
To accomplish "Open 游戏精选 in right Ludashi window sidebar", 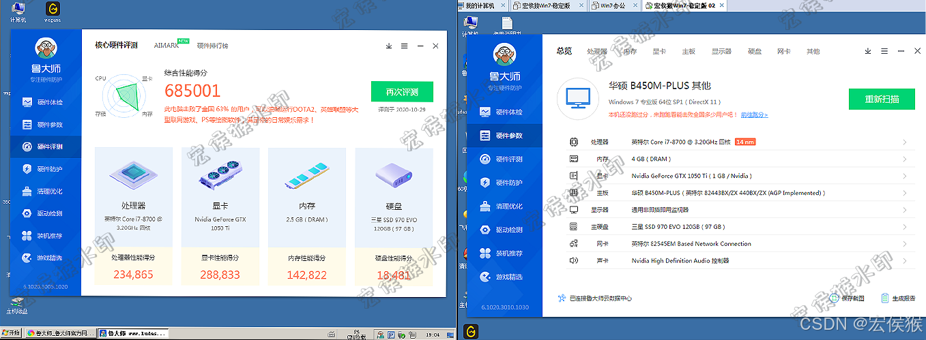I will (504, 277).
